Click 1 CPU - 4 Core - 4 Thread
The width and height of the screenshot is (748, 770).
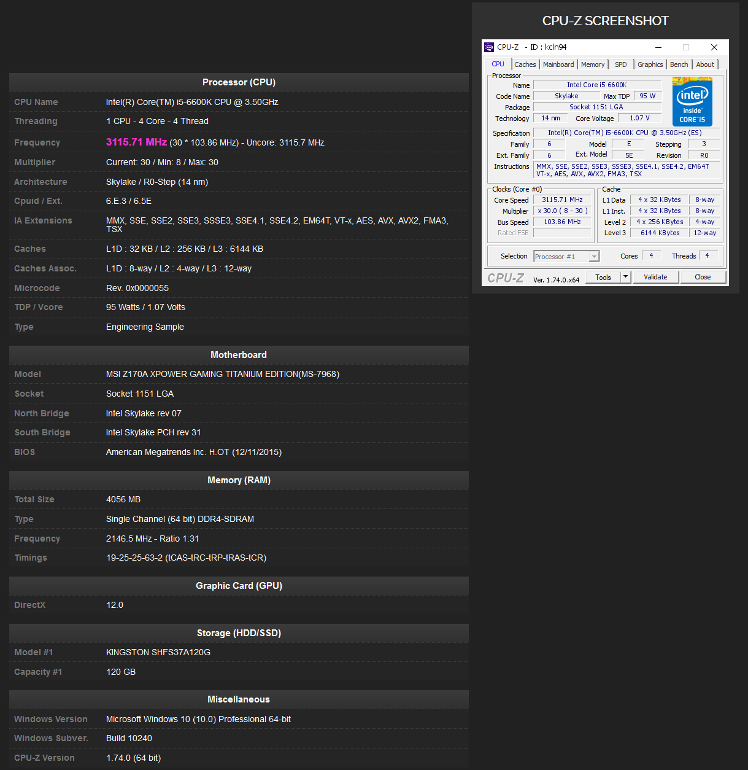(157, 121)
